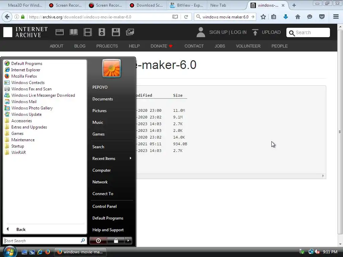This screenshot has width=343, height=257.
Task: Click the Internet Archive logo
Action: (25, 32)
